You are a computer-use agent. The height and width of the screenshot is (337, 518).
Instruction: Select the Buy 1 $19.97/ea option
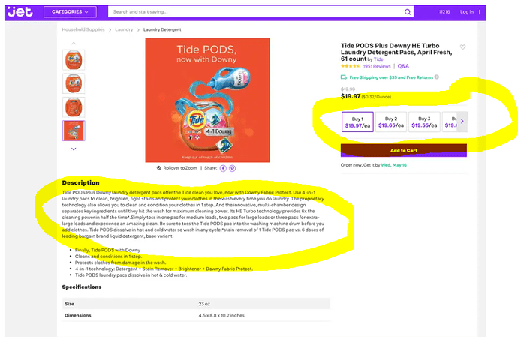click(357, 122)
